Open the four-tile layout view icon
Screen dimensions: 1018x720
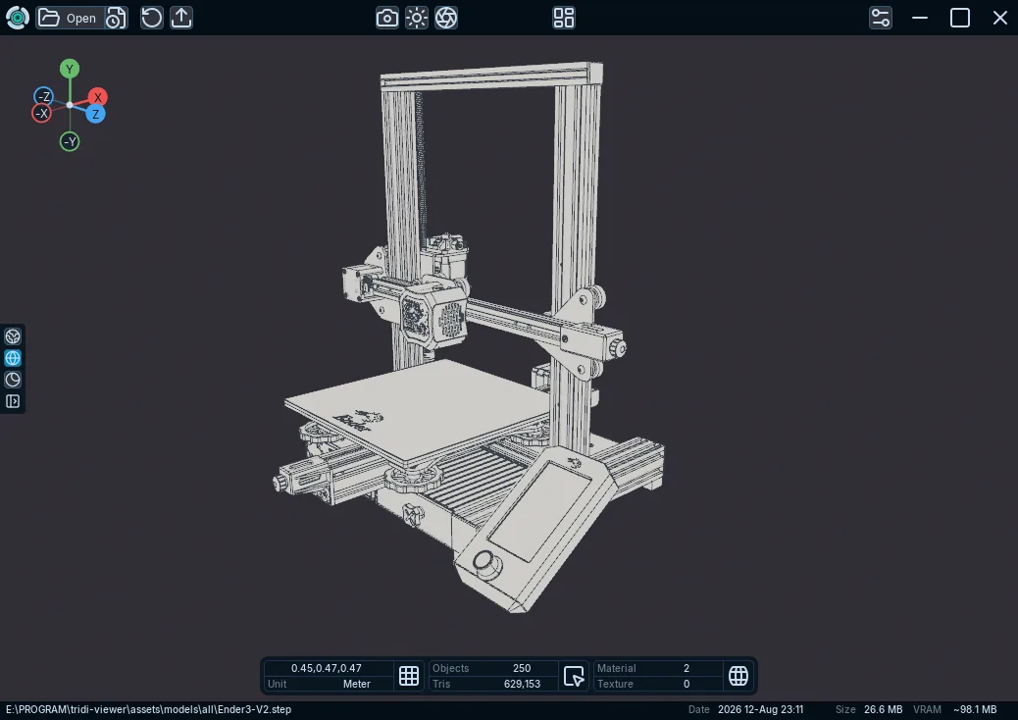point(564,18)
